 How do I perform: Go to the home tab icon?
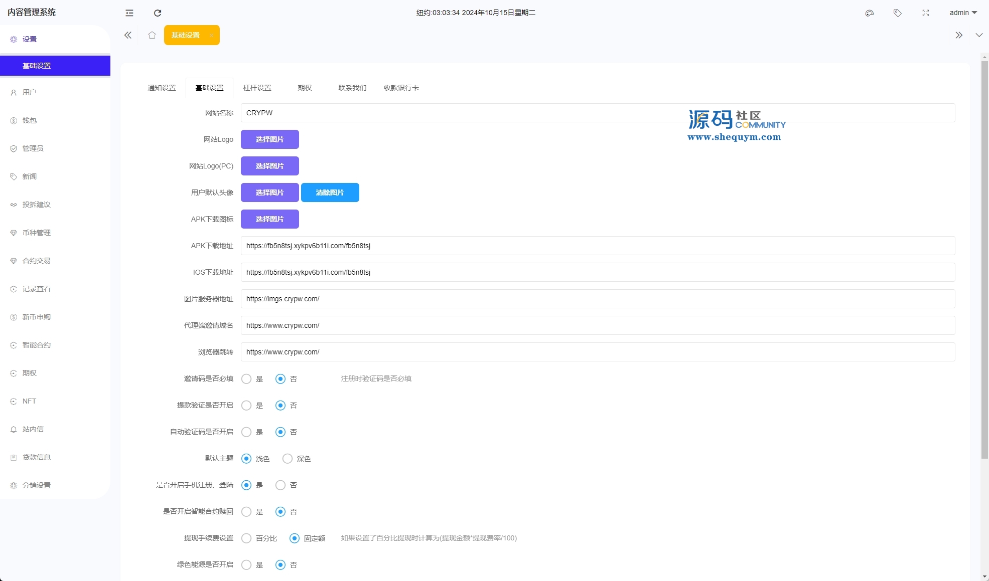(x=152, y=35)
